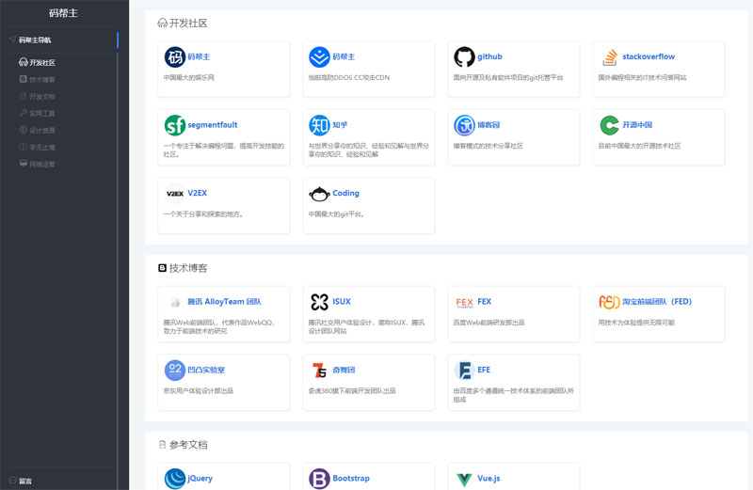Open the segmentfault title link
753x490 pixels.
(213, 125)
